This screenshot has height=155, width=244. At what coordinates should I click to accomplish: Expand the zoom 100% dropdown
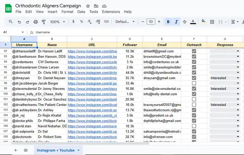coord(58,22)
